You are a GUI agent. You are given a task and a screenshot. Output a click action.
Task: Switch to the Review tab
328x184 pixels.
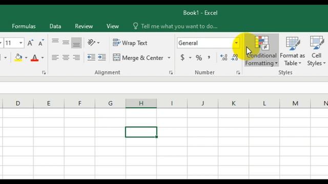tap(84, 26)
